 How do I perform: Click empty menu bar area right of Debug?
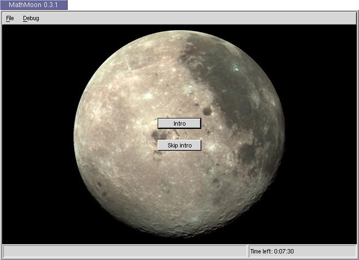(x=191, y=18)
